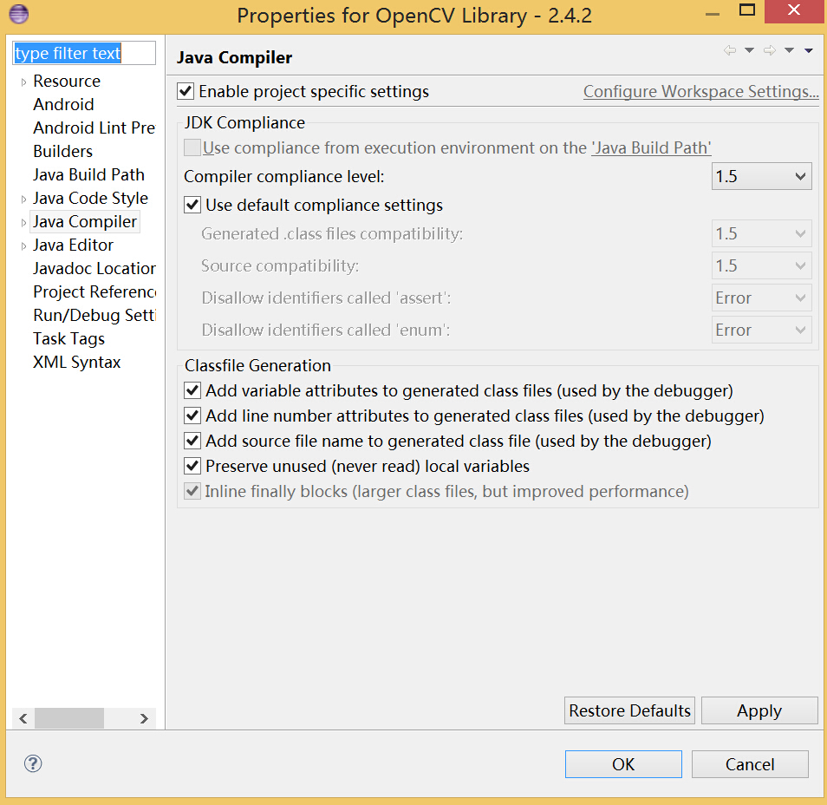The width and height of the screenshot is (827, 805).
Task: Open Disallow identifiers called 'assert' dropdown
Action: click(761, 298)
